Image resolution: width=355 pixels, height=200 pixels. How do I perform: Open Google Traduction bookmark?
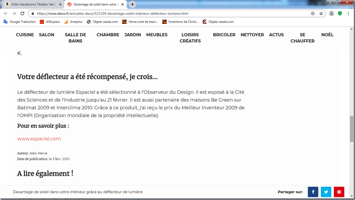[19, 22]
